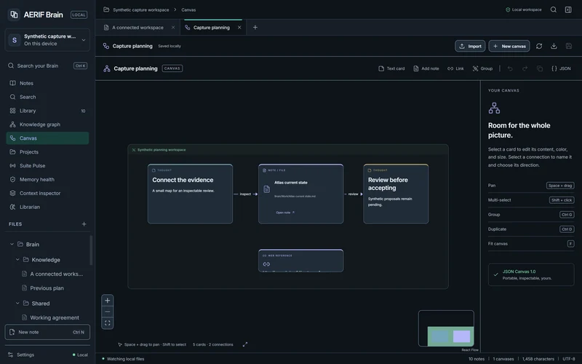
Task: Close the A connected workspace tab
Action: 173,28
